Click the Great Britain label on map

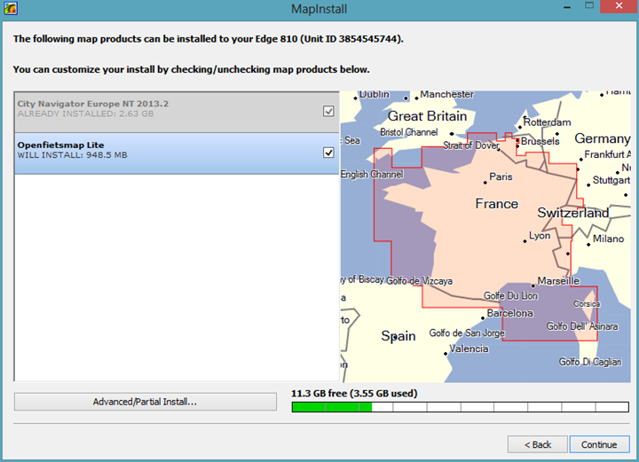coord(427,116)
